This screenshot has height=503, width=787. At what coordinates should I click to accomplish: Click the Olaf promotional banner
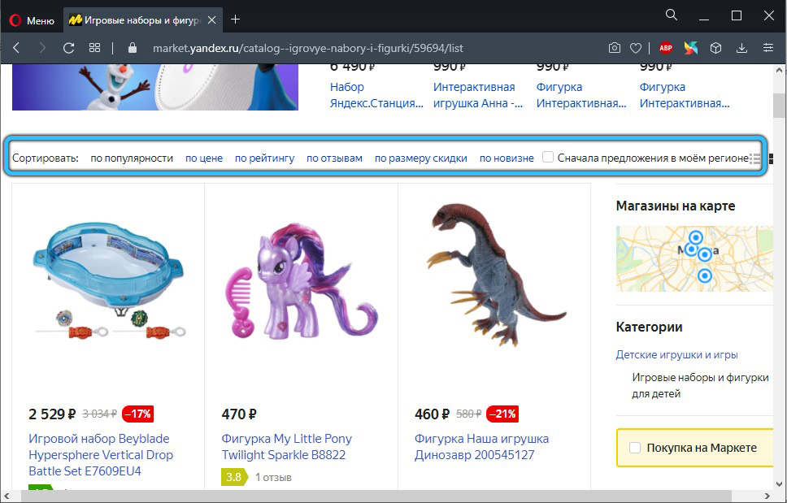tap(155, 87)
